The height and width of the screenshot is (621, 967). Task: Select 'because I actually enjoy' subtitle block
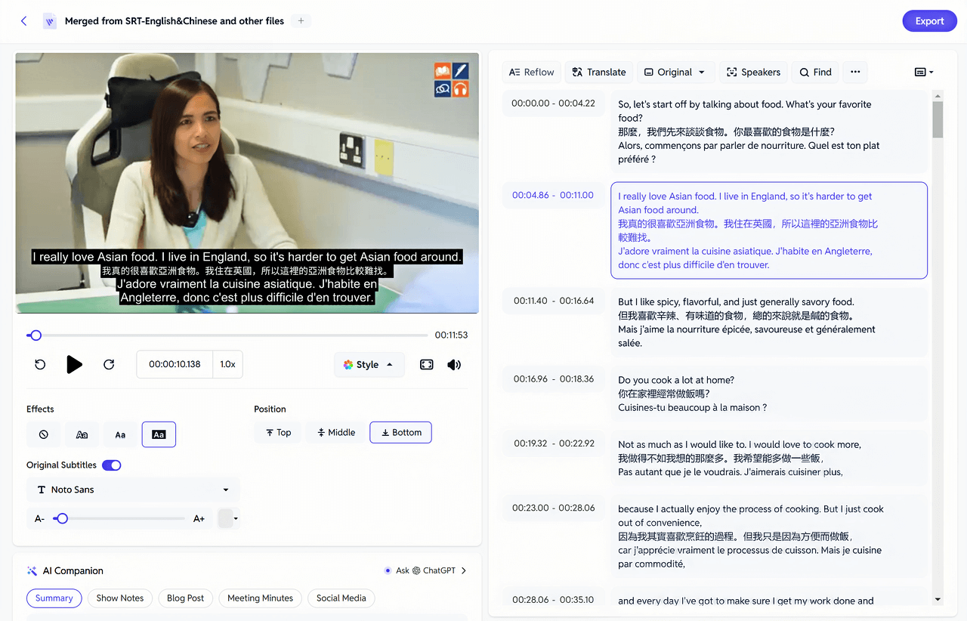point(769,536)
